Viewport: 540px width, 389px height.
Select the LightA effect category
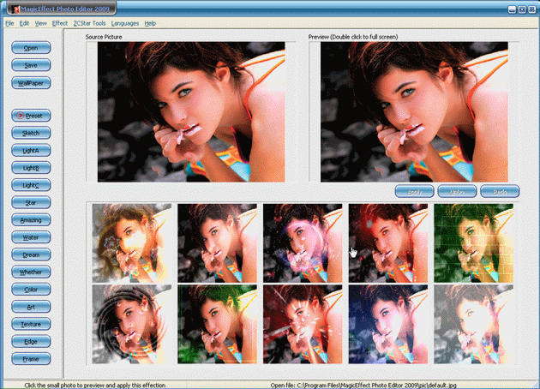[30, 151]
